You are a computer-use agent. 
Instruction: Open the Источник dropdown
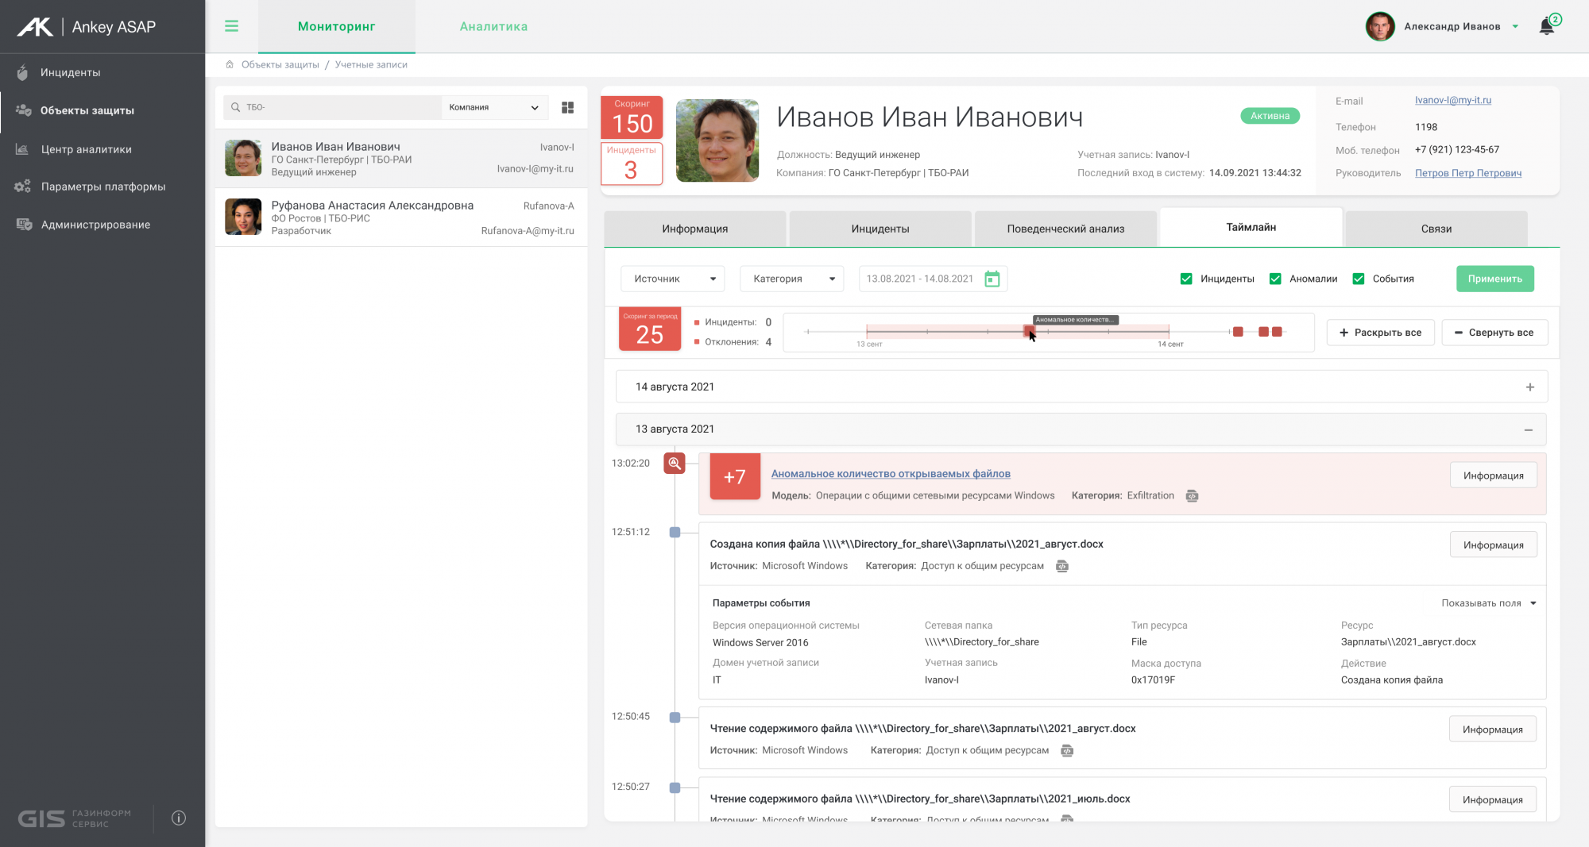pos(672,279)
